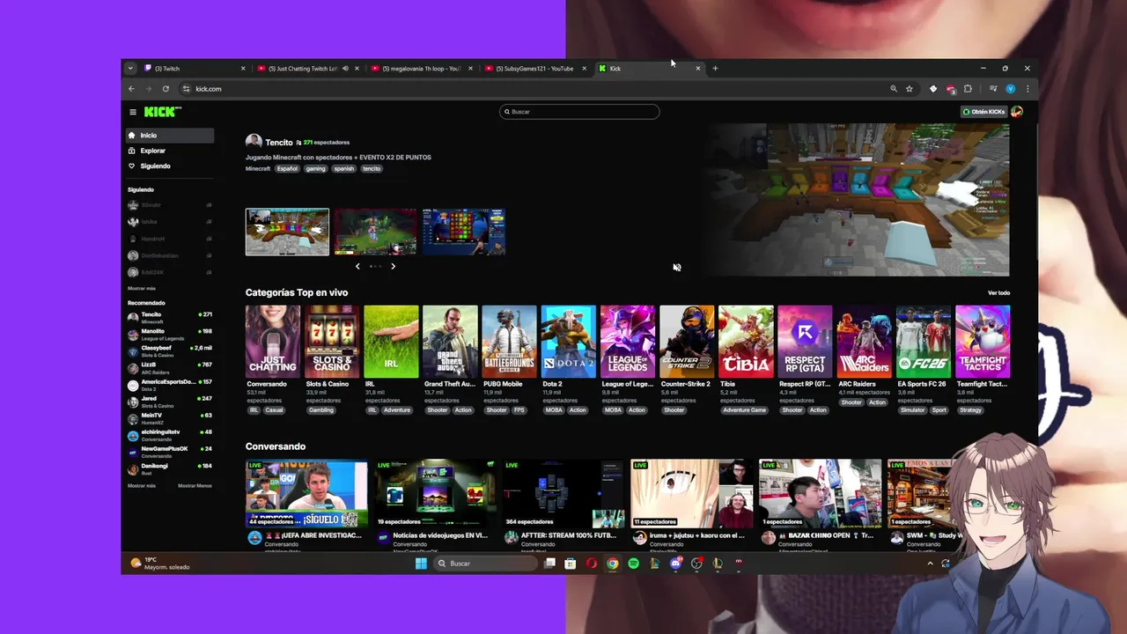The height and width of the screenshot is (634, 1127).
Task: Open the Minecraft category link
Action: pyautogui.click(x=258, y=168)
